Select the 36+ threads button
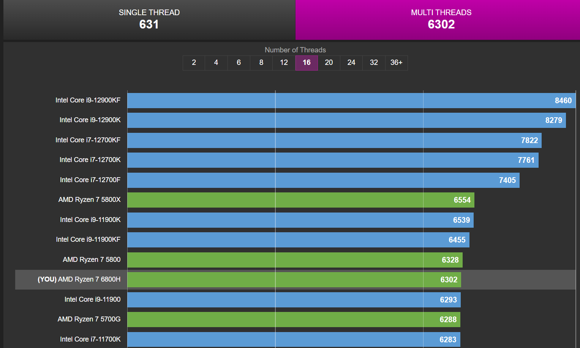The width and height of the screenshot is (580, 348). point(397,63)
